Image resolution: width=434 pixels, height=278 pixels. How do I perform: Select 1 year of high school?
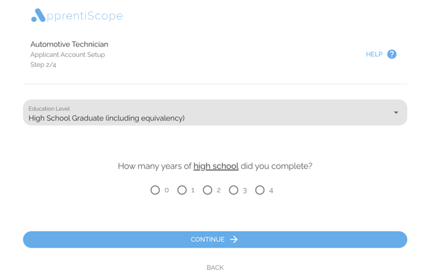[x=182, y=190]
